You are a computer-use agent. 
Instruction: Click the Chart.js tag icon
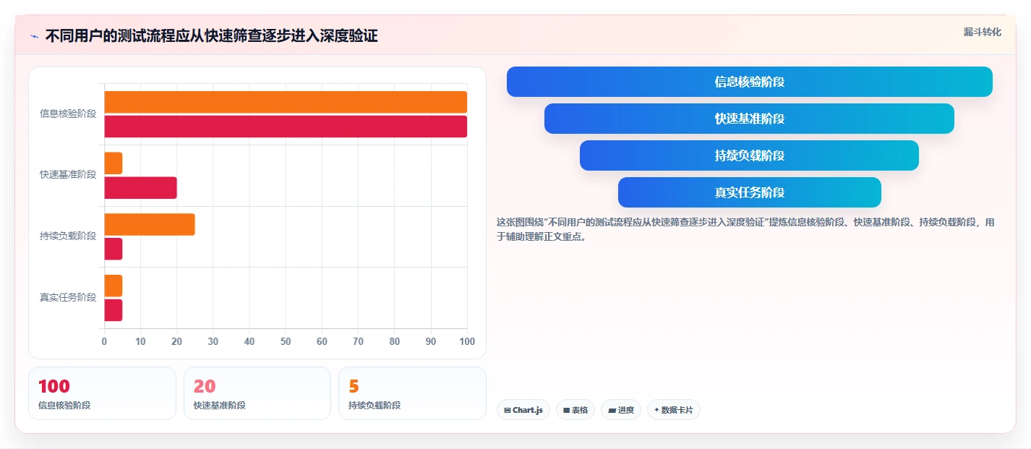coord(508,411)
